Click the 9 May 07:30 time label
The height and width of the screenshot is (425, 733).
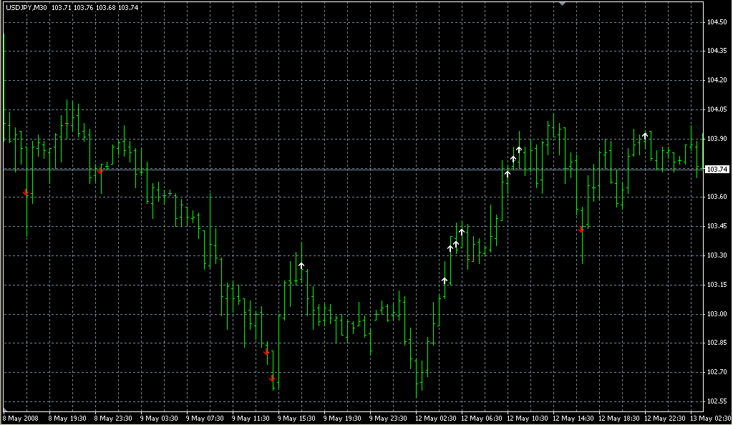208,418
